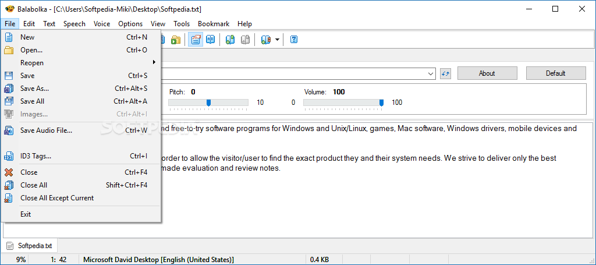The image size is (596, 265).
Task: Expand the Reopen submenu
Action: pyautogui.click(x=81, y=63)
